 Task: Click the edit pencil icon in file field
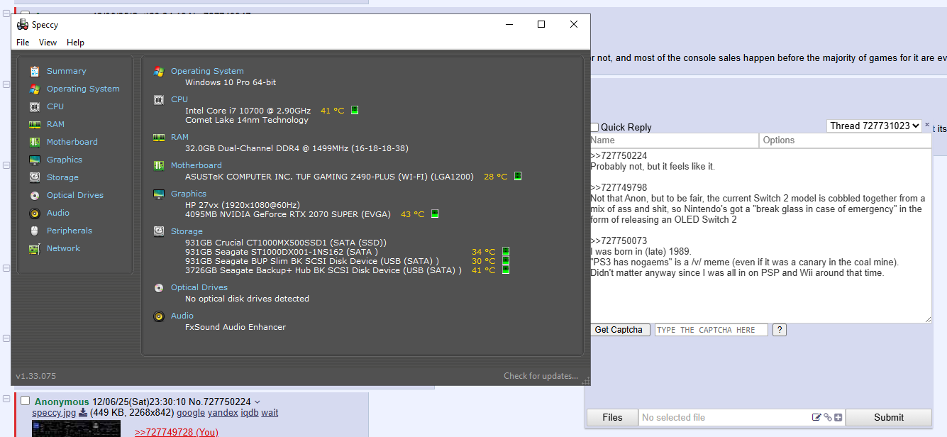coord(816,418)
